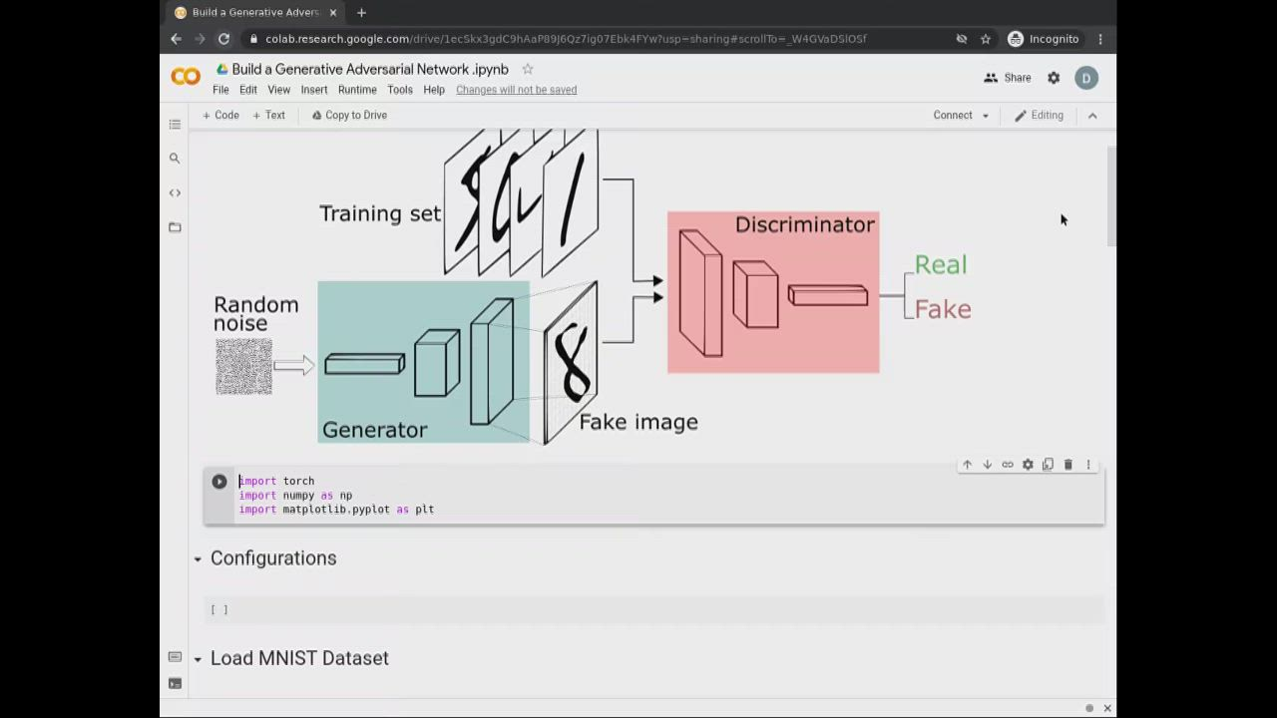Screen dimensions: 1277x718
Task: Mirror cell in tab icon
Action: 1048,465
